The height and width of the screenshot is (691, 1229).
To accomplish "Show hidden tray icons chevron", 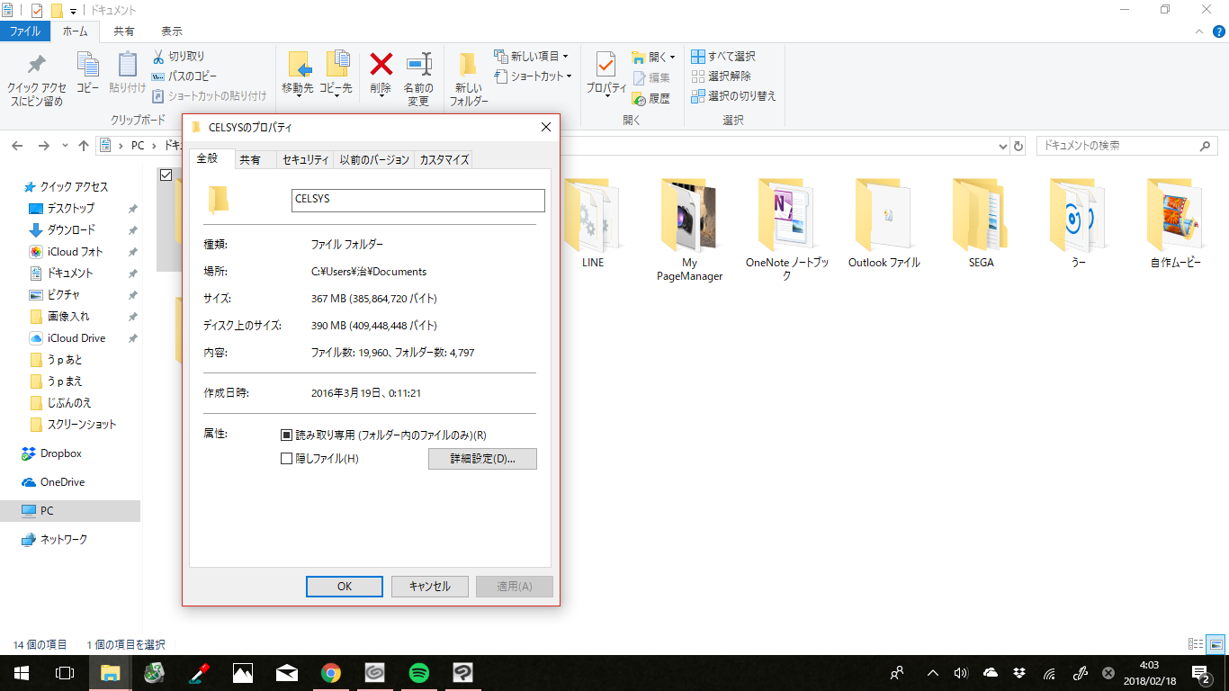I will [932, 672].
